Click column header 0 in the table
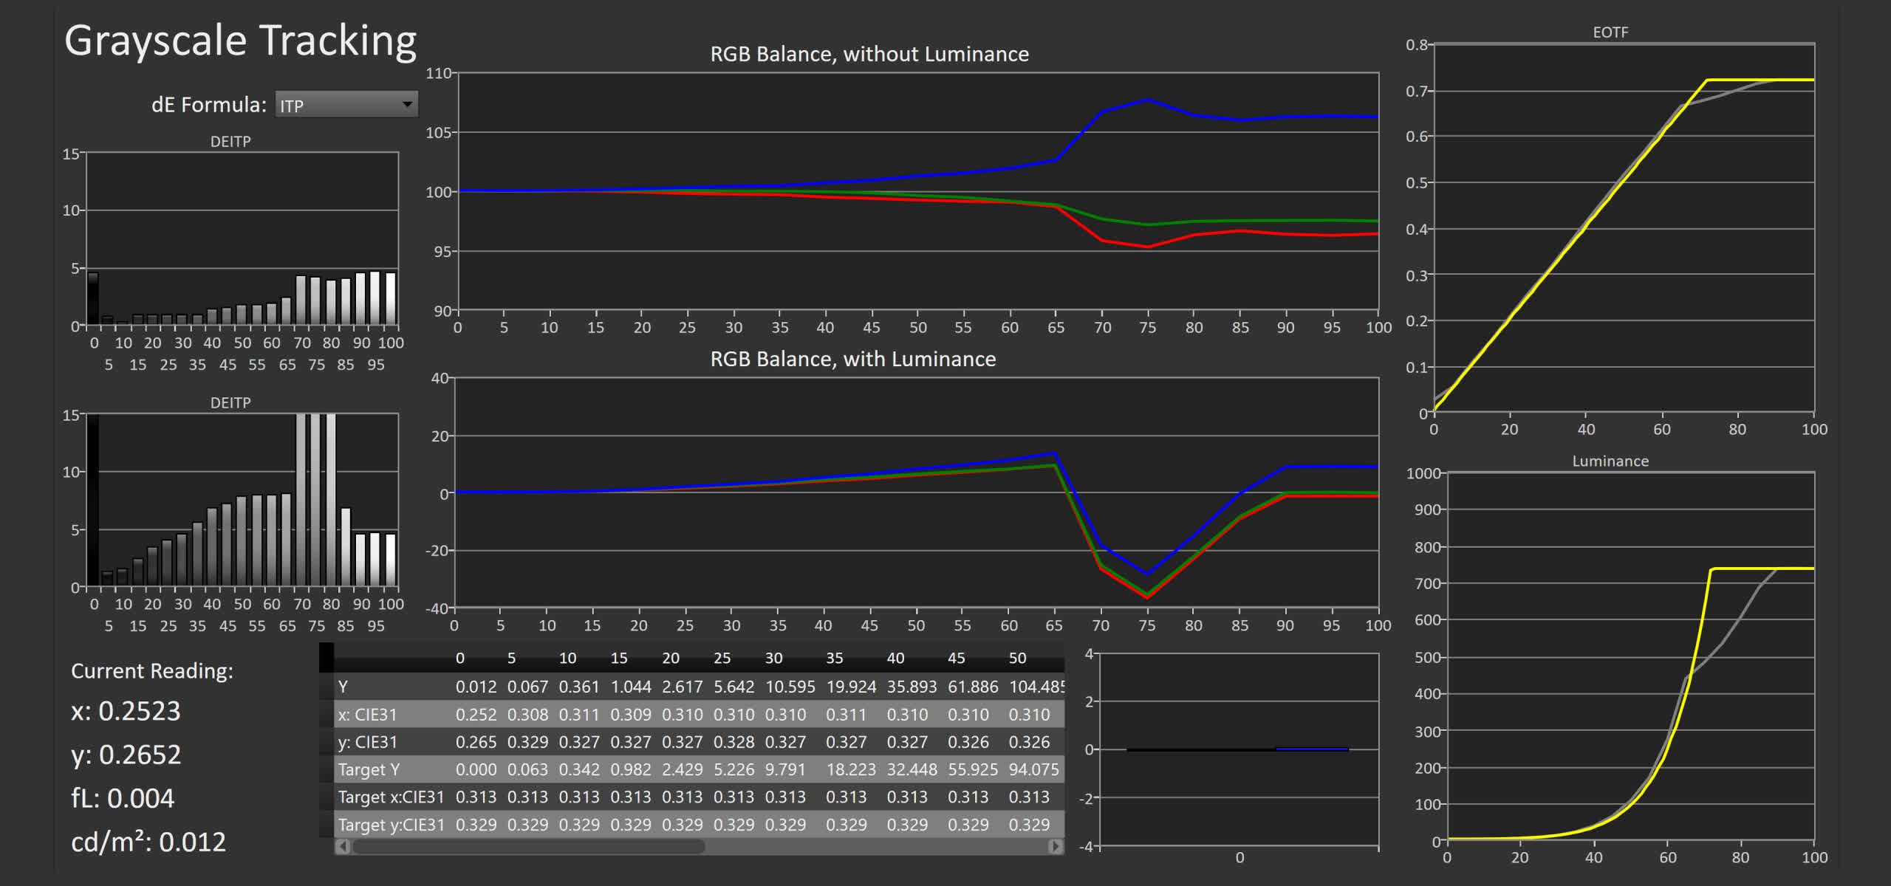The width and height of the screenshot is (1891, 886). coord(460,658)
